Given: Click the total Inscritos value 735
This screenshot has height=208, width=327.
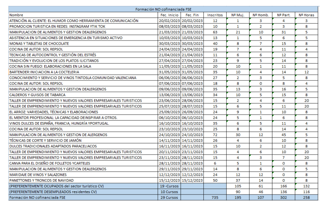Looking at the screenshot, I should tap(215, 197).
